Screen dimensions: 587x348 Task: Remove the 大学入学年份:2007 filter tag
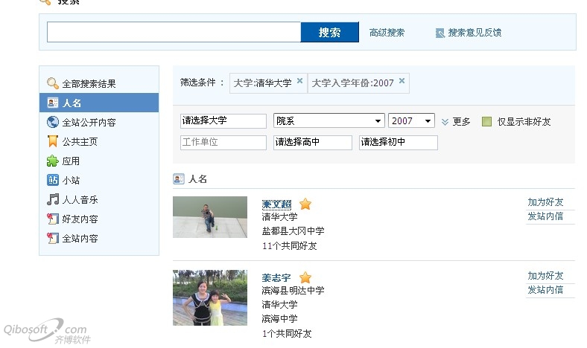click(x=402, y=81)
